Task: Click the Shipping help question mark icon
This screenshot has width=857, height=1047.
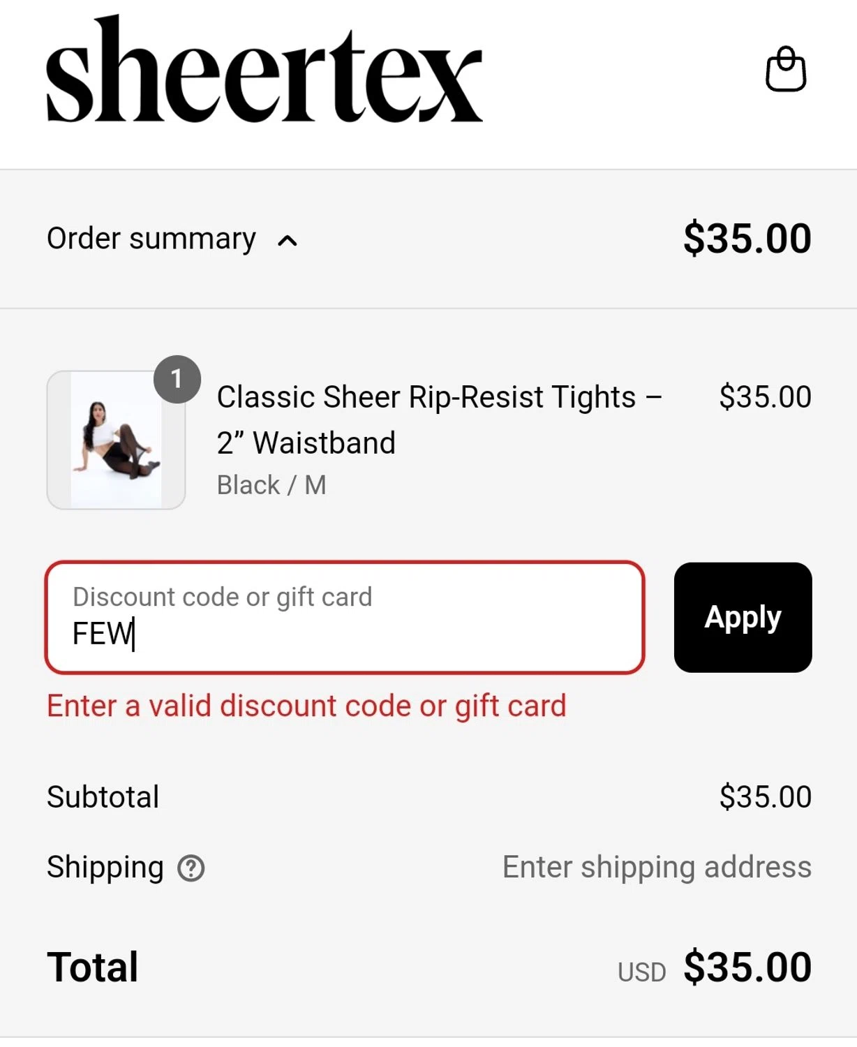Action: pos(191,868)
